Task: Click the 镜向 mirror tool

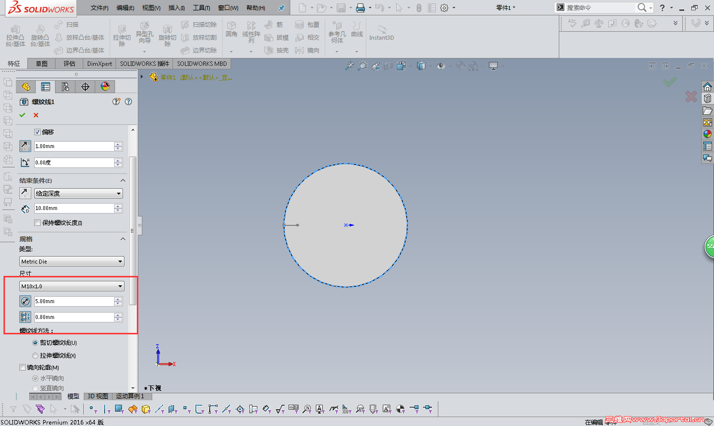Action: [x=307, y=50]
